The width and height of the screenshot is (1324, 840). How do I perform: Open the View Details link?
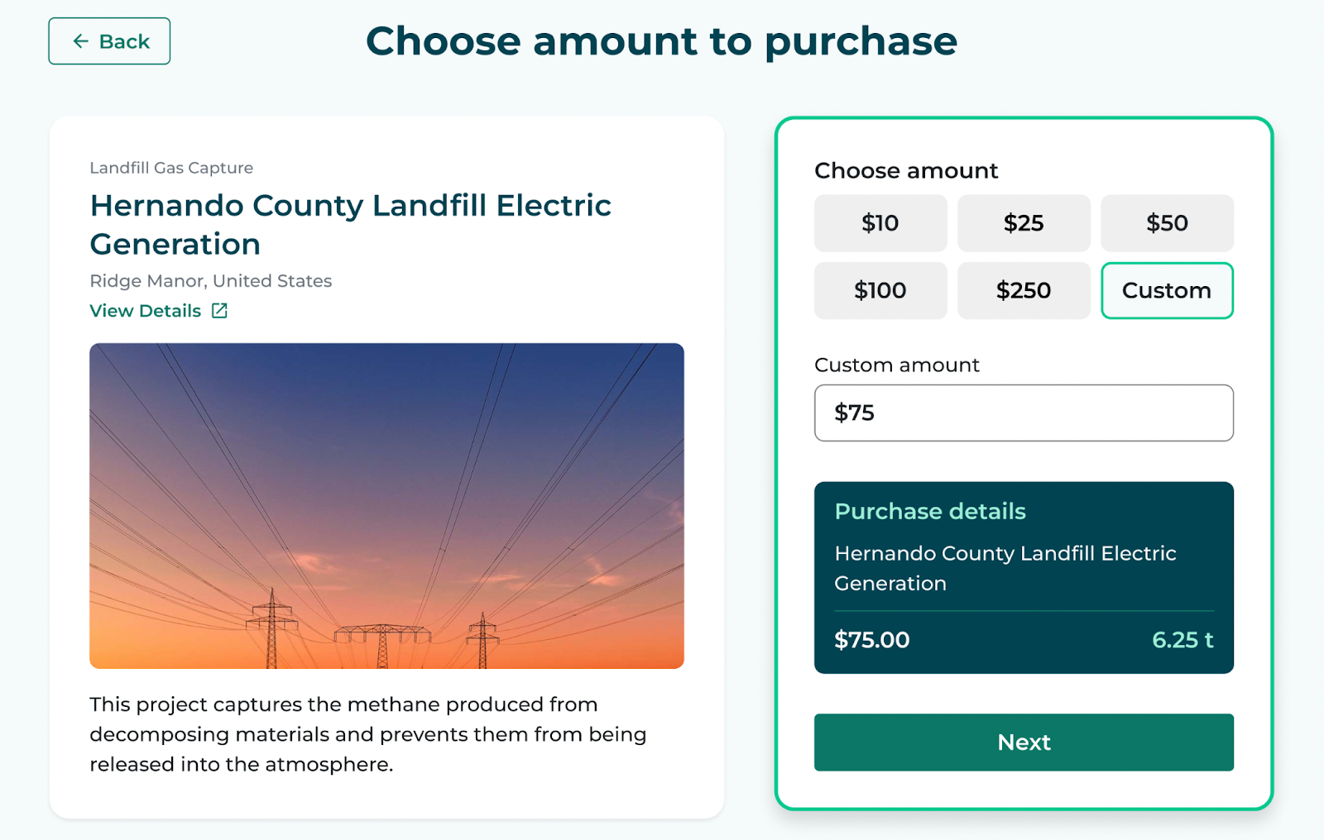click(x=146, y=311)
